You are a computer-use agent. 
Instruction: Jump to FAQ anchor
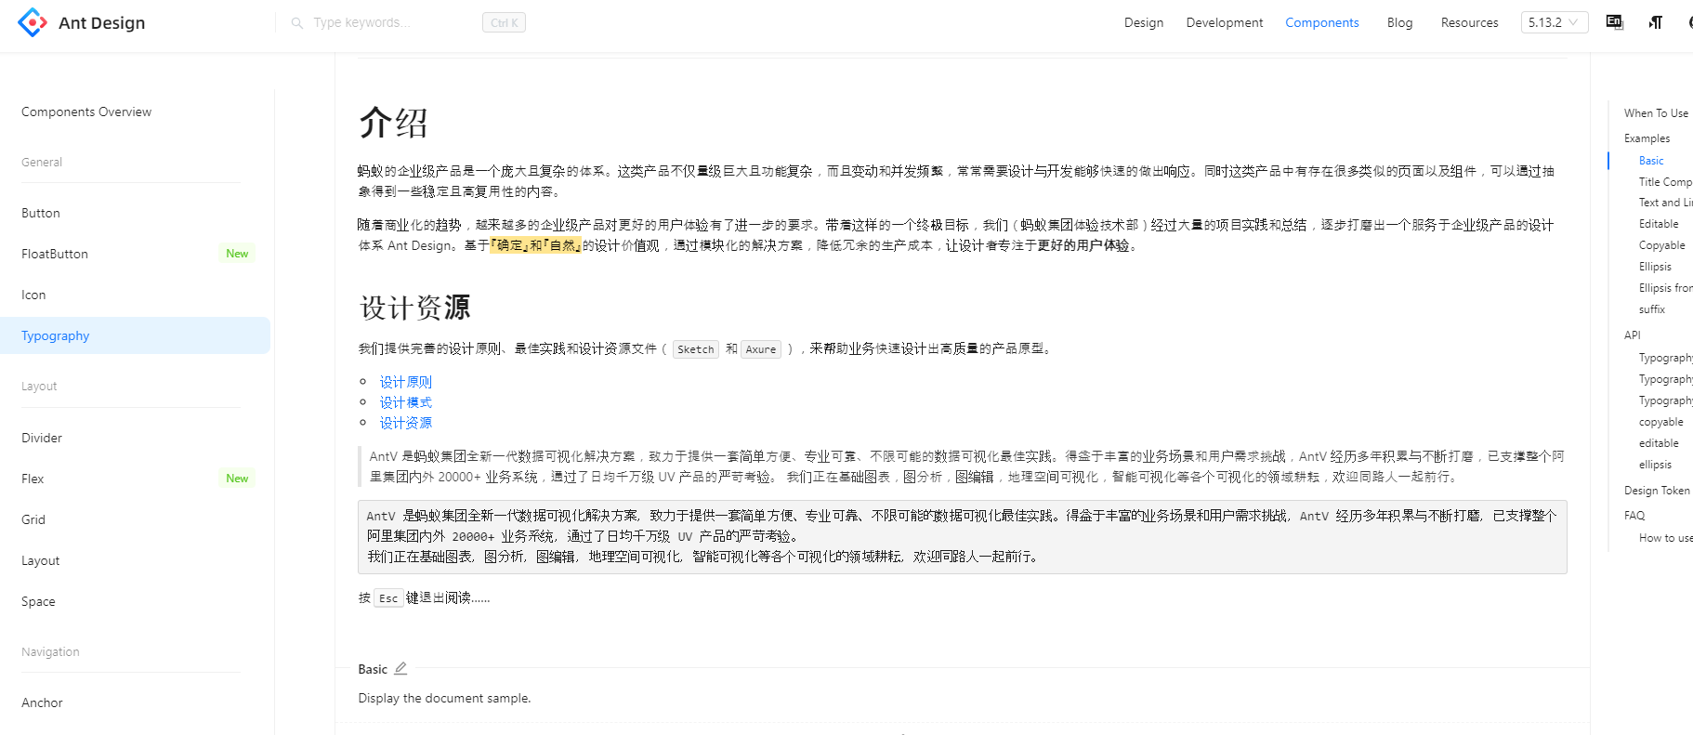point(1634,516)
